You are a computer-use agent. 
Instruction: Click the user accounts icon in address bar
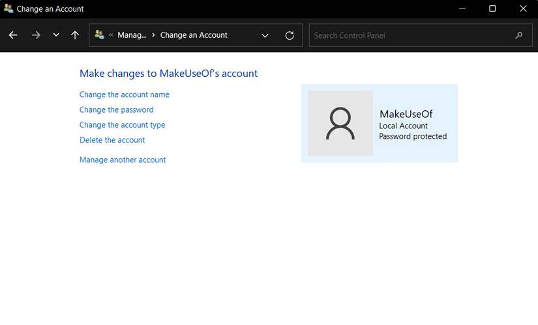click(100, 35)
